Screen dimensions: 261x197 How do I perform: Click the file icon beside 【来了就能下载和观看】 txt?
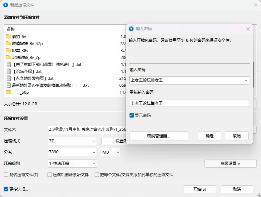tap(9, 64)
